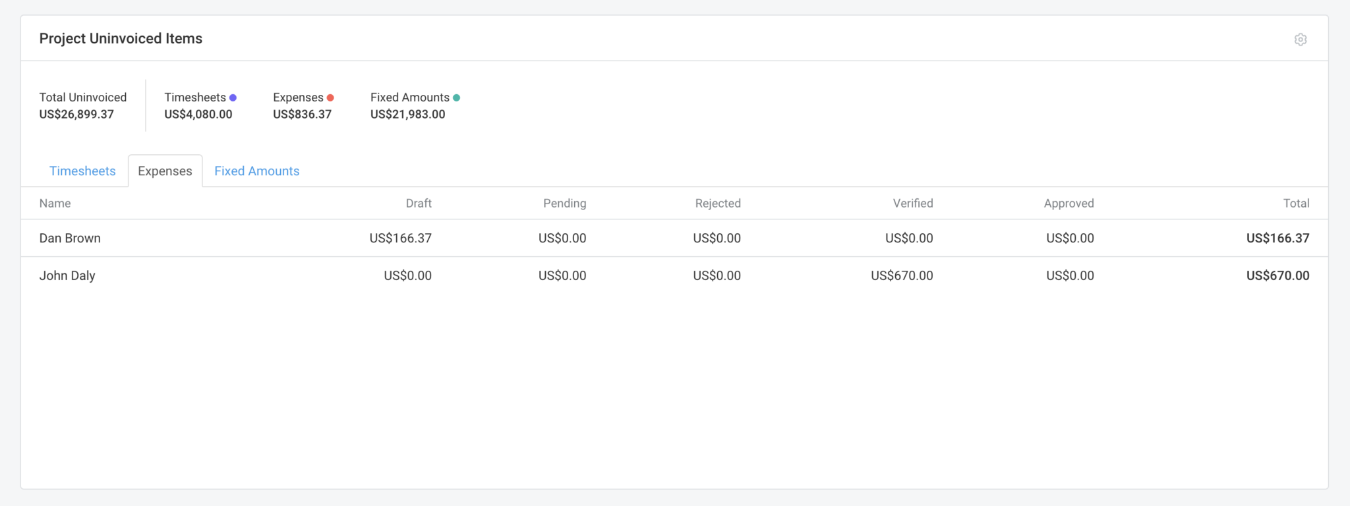Open the widget settings gear icon

(x=1300, y=40)
